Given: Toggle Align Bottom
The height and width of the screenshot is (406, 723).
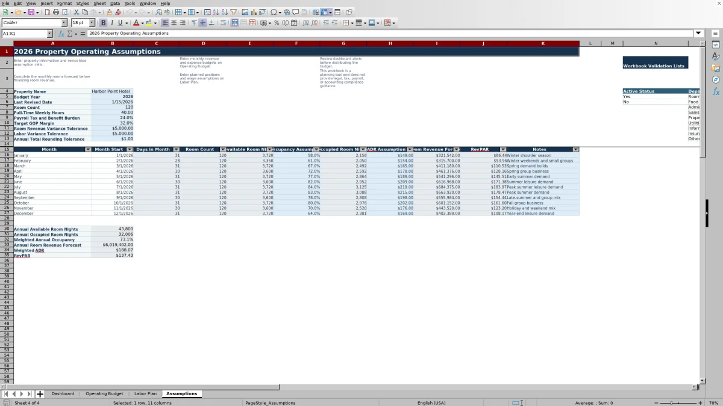Looking at the screenshot, I should pyautogui.click(x=211, y=23).
